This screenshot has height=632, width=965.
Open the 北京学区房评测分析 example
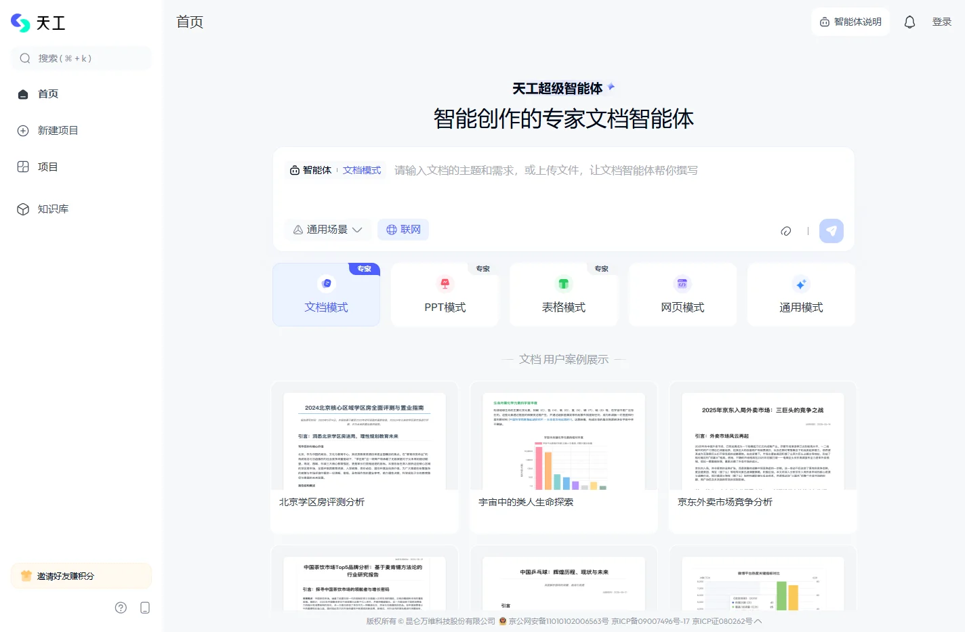tap(365, 457)
